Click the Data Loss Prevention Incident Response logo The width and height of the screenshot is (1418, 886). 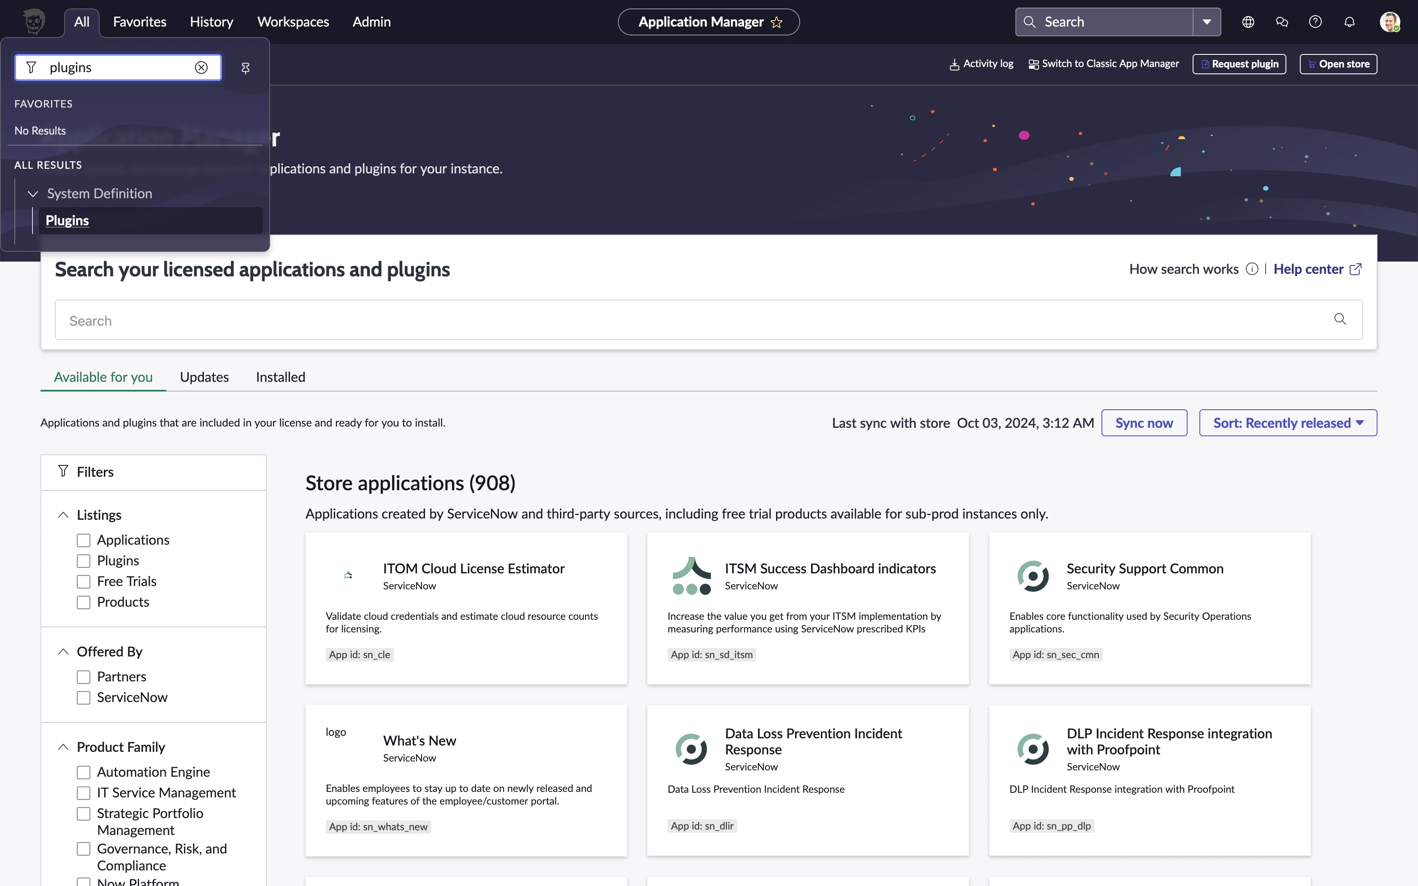(691, 749)
